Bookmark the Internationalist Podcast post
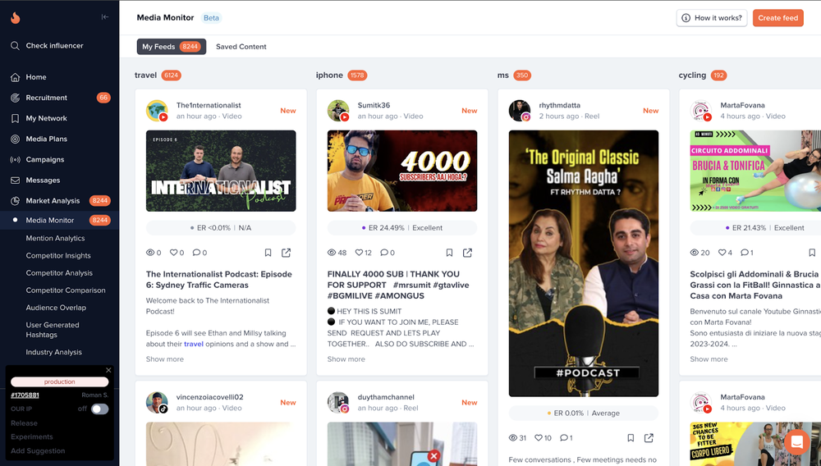Screen dimensions: 821x466 click(x=268, y=253)
